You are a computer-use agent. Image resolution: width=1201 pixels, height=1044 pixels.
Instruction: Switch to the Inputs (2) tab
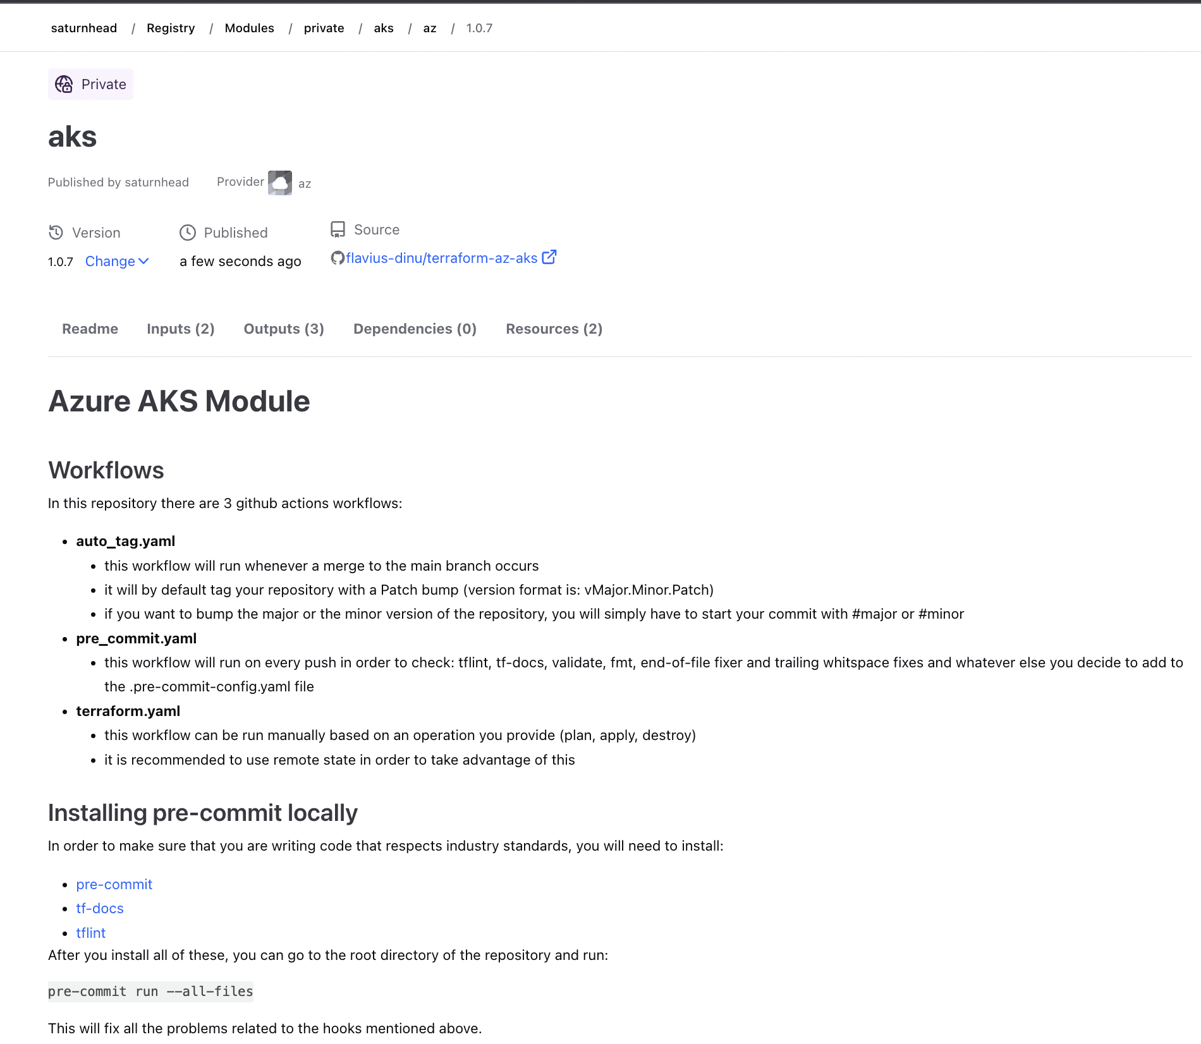(181, 329)
